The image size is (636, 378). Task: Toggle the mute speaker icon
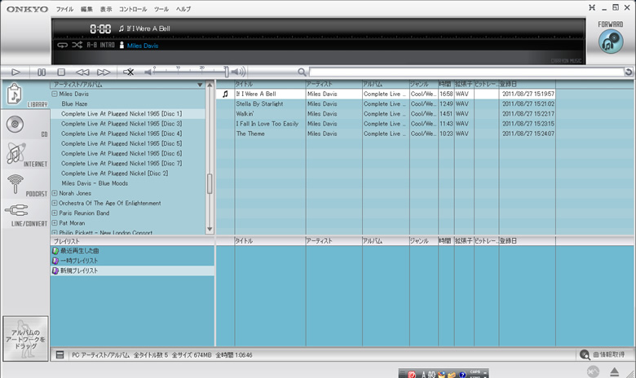[129, 73]
